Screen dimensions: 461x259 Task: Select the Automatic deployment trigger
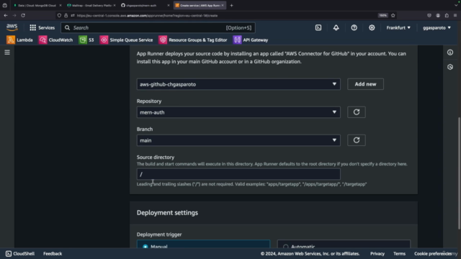pyautogui.click(x=344, y=245)
